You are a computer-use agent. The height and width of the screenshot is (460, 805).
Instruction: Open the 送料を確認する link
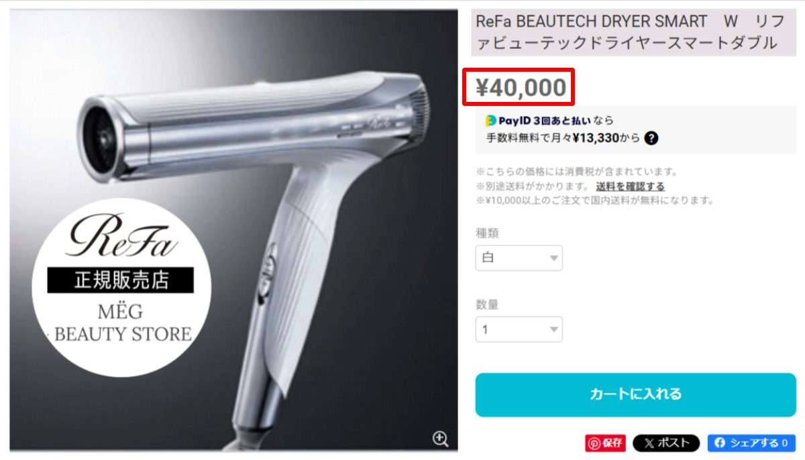point(631,186)
